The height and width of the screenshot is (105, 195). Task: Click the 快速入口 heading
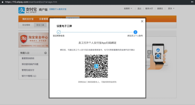25,53
